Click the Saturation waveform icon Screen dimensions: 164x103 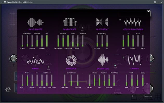click(103, 60)
